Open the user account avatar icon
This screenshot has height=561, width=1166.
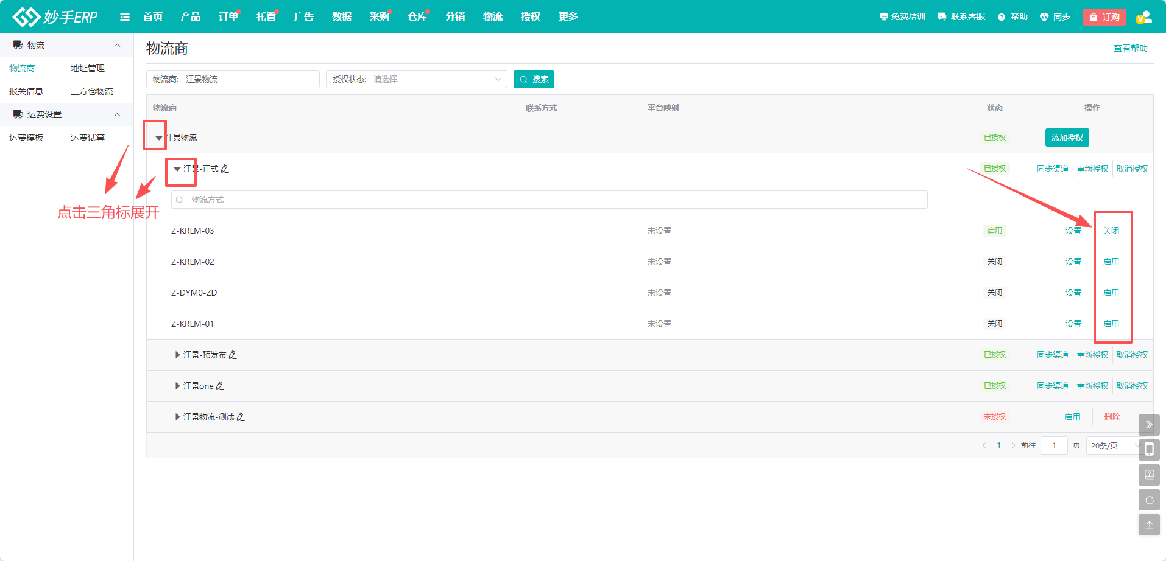tap(1143, 17)
